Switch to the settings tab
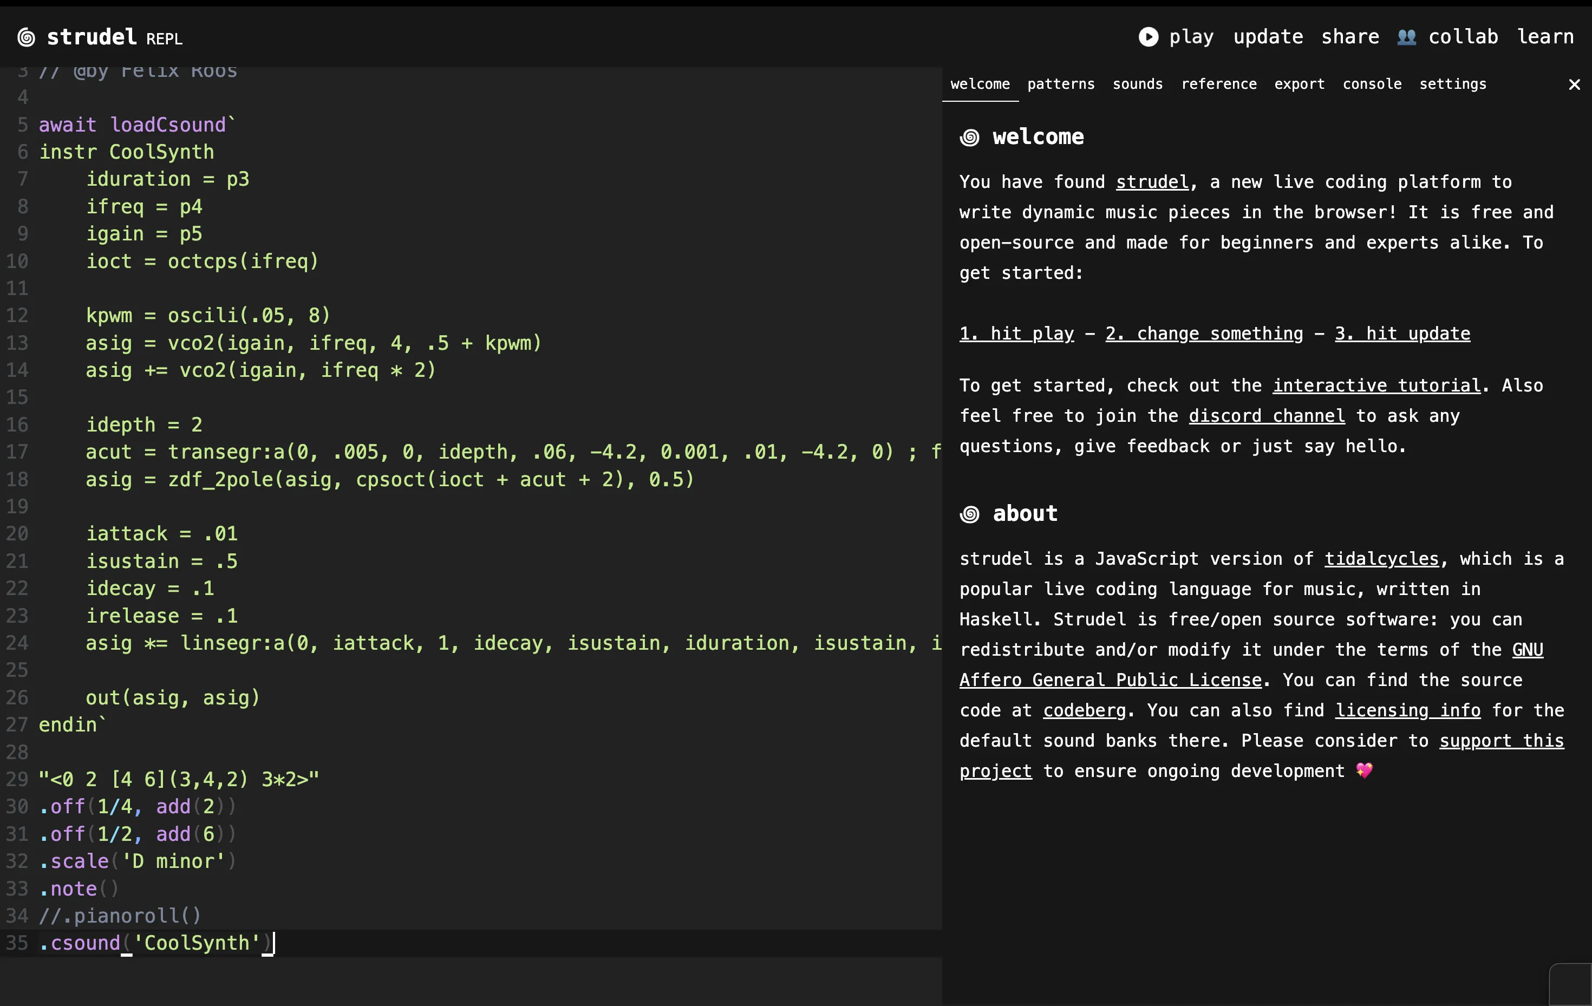Screen dimensions: 1592x1006 coord(1452,84)
